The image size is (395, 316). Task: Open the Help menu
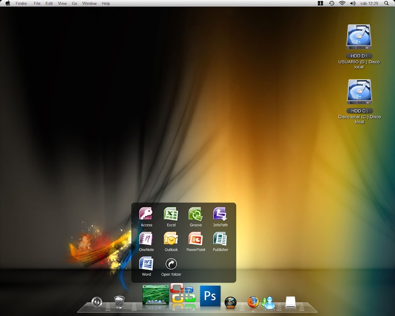click(x=106, y=3)
